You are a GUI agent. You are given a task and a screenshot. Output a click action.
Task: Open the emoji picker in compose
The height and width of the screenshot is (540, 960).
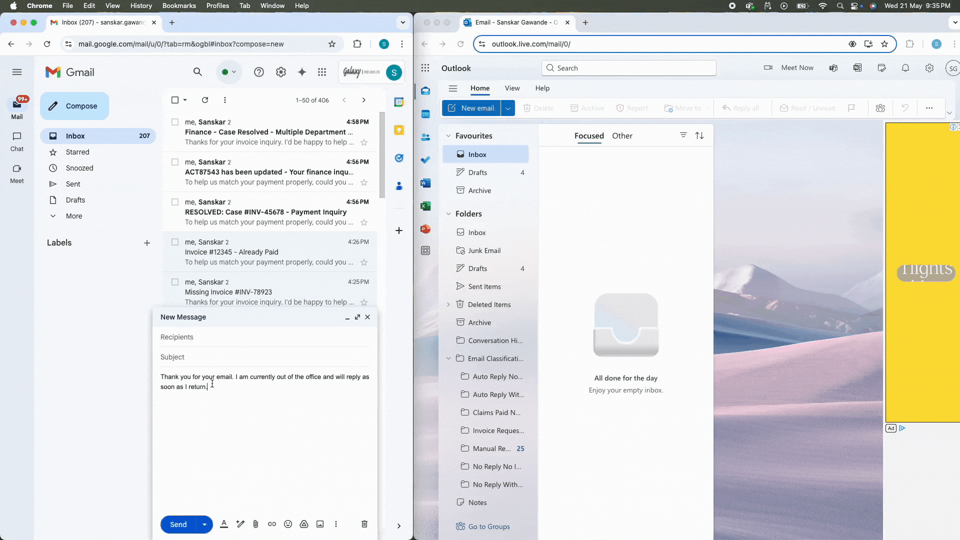coord(288,524)
